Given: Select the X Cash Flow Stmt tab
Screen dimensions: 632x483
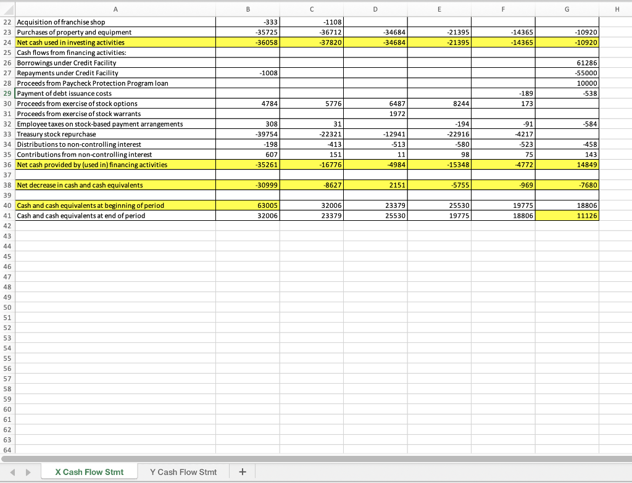Looking at the screenshot, I should tap(89, 472).
